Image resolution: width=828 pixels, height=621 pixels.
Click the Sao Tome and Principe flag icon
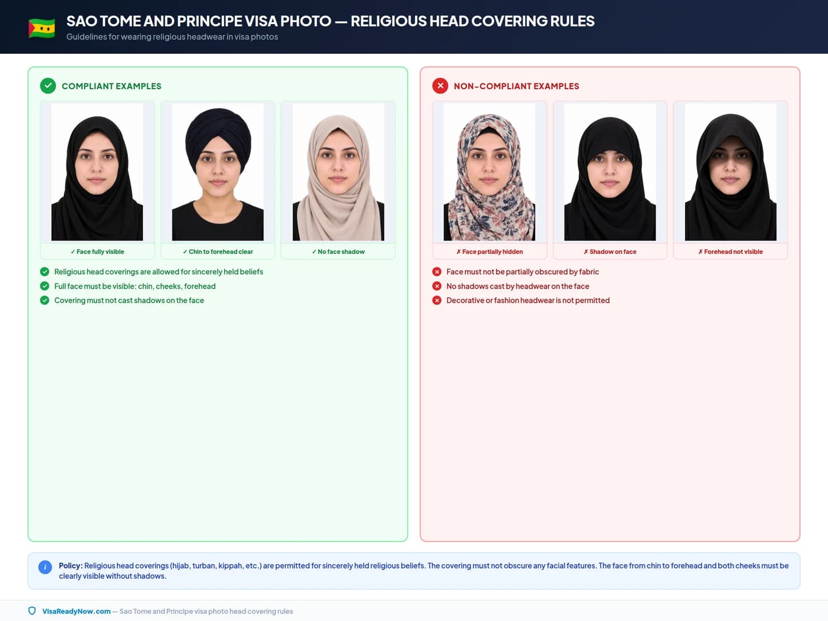pos(42,28)
